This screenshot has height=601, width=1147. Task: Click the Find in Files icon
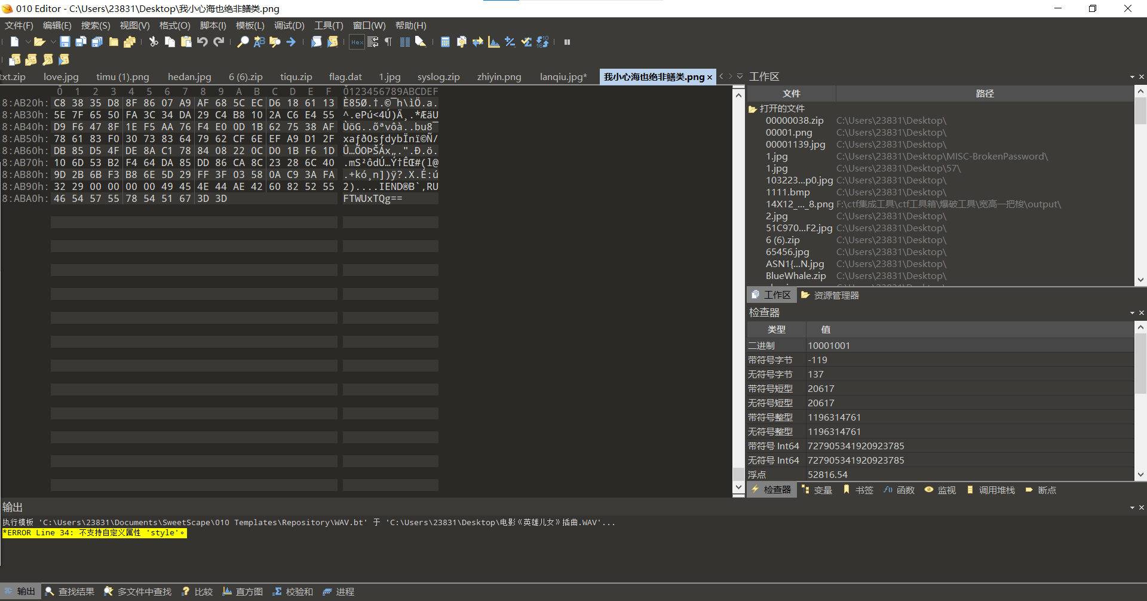click(275, 42)
